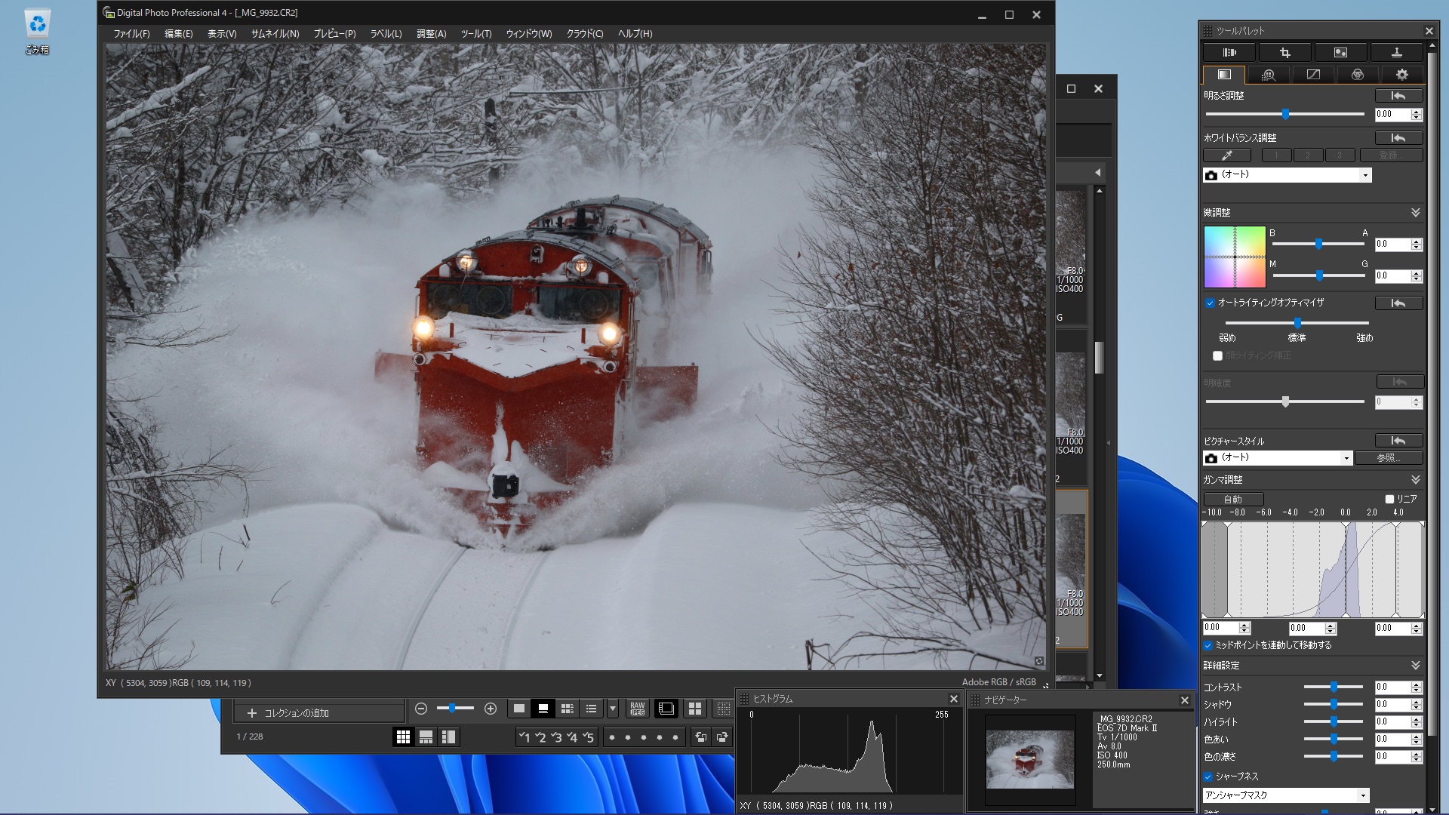Click コレクションの追加 add collection button

pyautogui.click(x=319, y=713)
